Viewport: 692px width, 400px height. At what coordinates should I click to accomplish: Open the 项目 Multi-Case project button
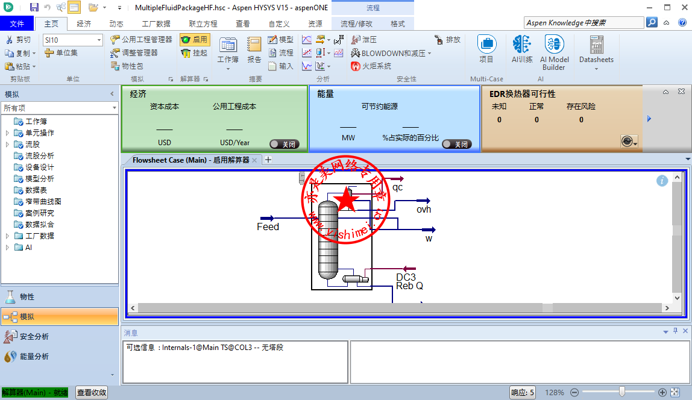(x=486, y=49)
